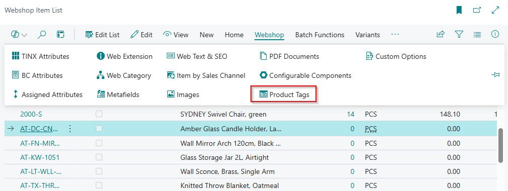Screen dimensions: 508x191
Task: Open item AT-FN-MIR... link
Action: point(40,143)
